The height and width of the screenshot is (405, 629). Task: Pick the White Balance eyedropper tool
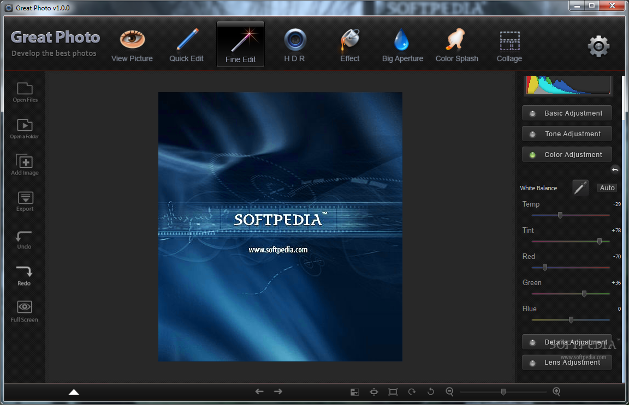(x=580, y=188)
